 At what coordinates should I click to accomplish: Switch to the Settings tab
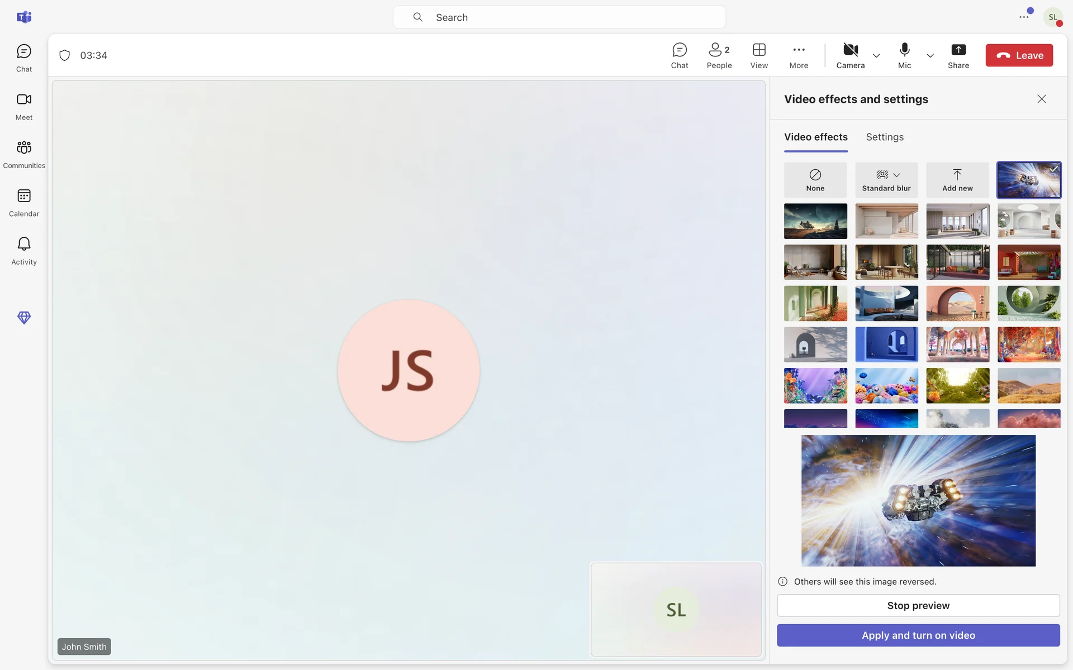[x=884, y=137]
